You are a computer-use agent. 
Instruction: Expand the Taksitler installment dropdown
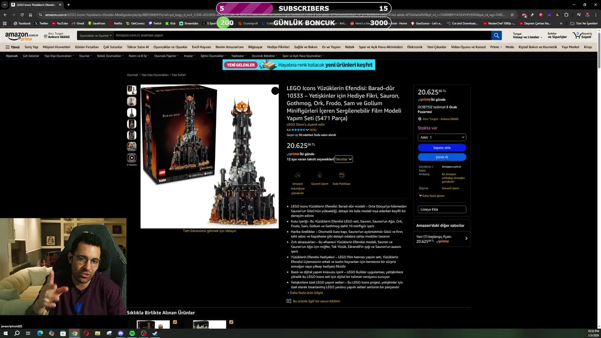343,159
